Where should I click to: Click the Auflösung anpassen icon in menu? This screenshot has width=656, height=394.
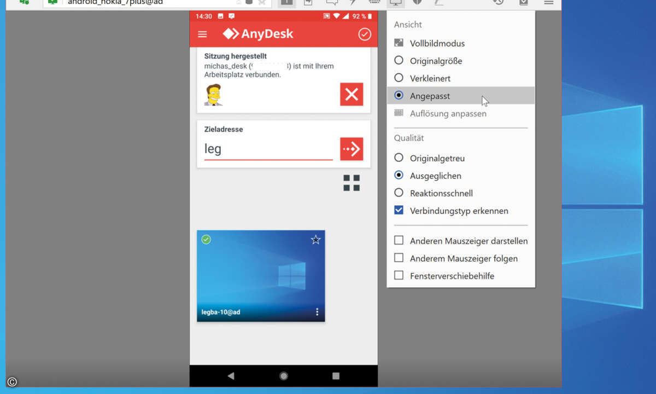[399, 113]
